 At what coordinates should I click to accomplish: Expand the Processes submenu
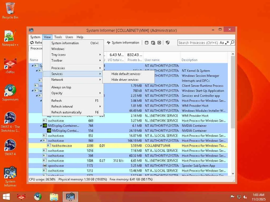click(73, 68)
